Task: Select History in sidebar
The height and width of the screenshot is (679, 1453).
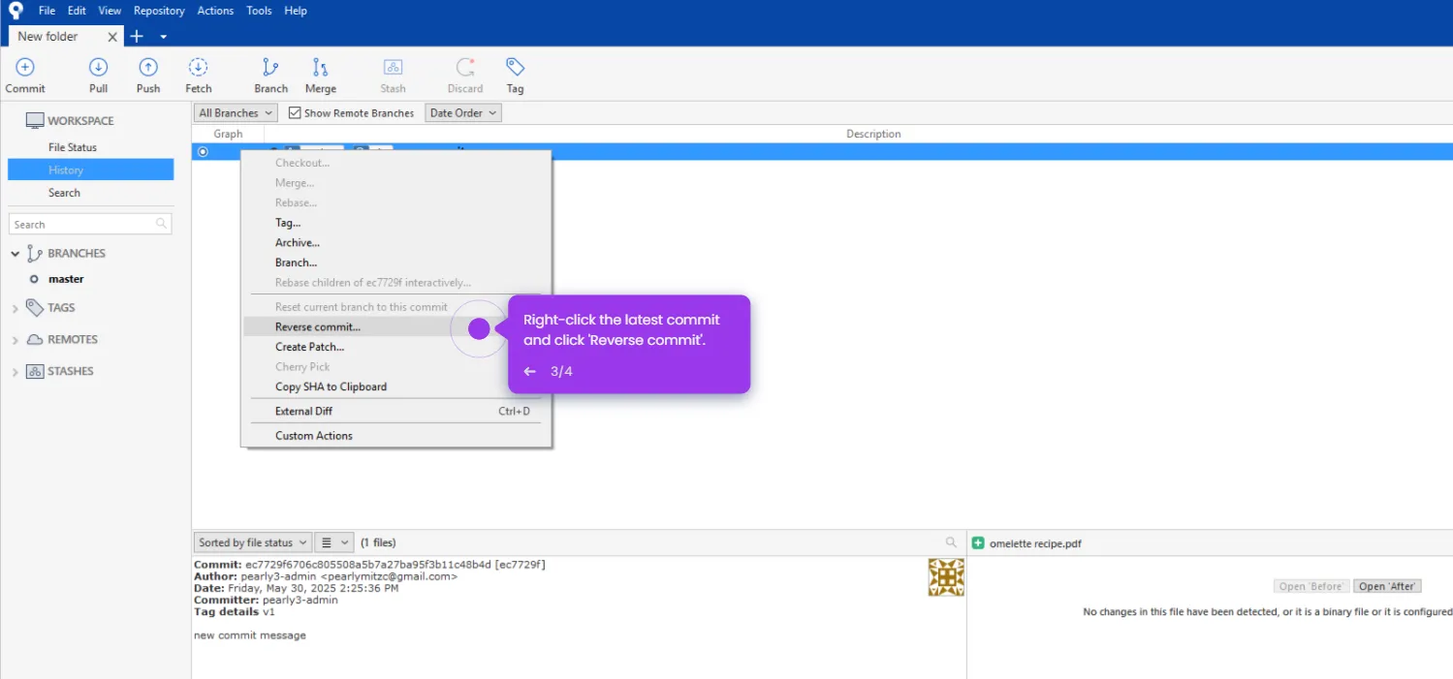Action: pyautogui.click(x=90, y=170)
